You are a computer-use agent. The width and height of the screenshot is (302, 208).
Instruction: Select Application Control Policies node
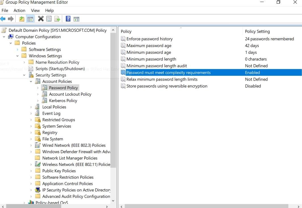[x=68, y=183]
